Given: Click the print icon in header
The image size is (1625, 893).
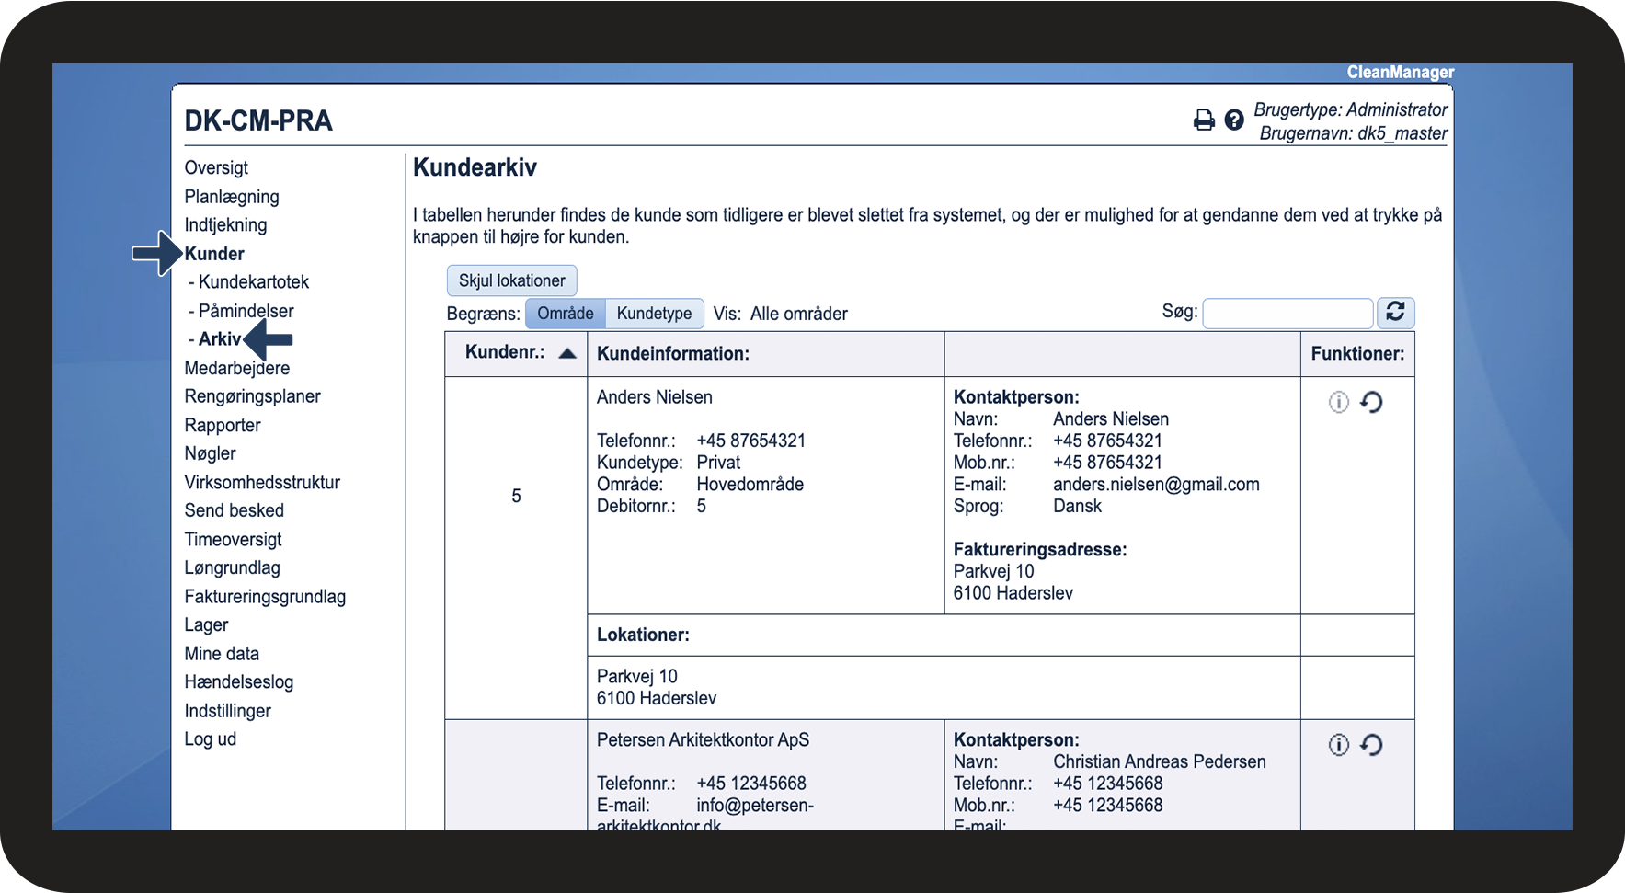Looking at the screenshot, I should click(1203, 120).
